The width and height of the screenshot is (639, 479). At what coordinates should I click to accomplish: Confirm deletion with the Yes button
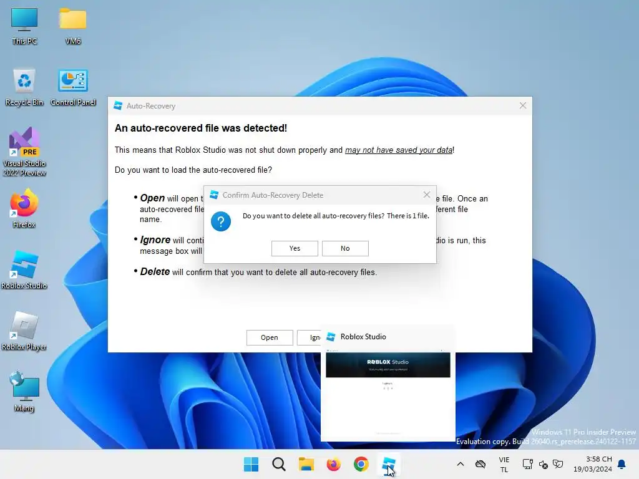tap(295, 248)
